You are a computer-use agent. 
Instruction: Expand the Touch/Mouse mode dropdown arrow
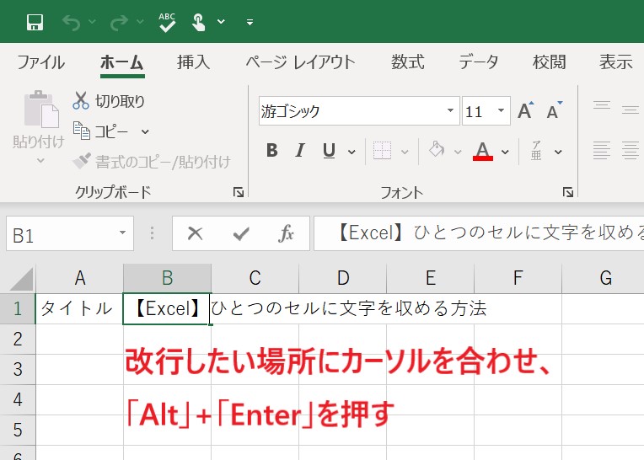[221, 21]
